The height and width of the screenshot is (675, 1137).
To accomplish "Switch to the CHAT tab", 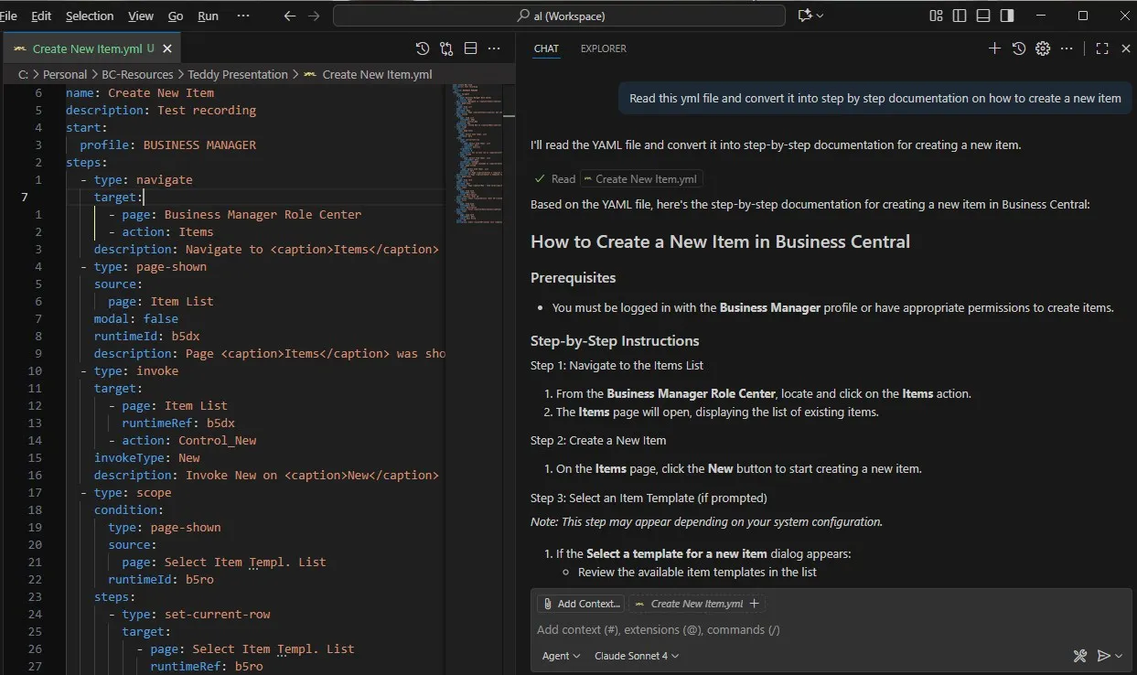I will [546, 48].
